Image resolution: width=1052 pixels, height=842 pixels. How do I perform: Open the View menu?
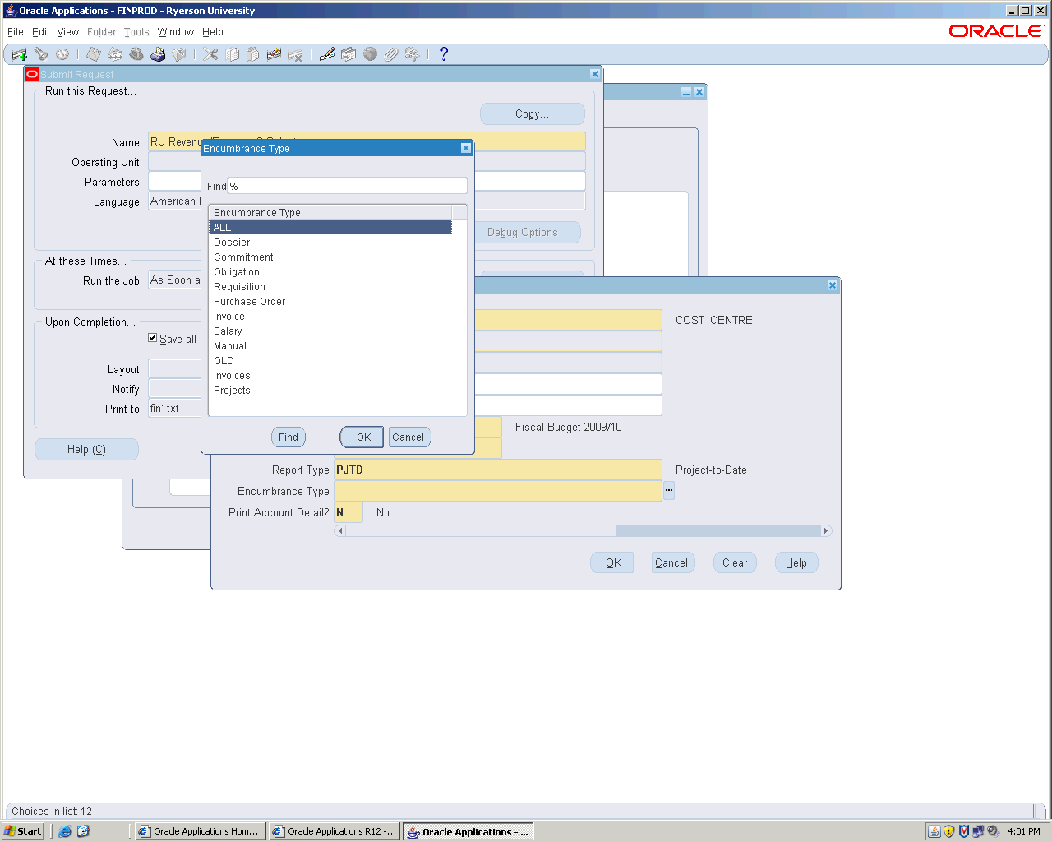click(68, 32)
